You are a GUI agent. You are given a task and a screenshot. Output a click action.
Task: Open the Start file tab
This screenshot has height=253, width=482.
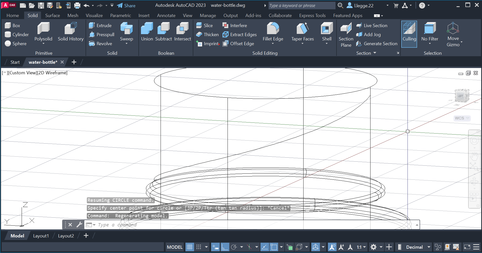tap(15, 62)
